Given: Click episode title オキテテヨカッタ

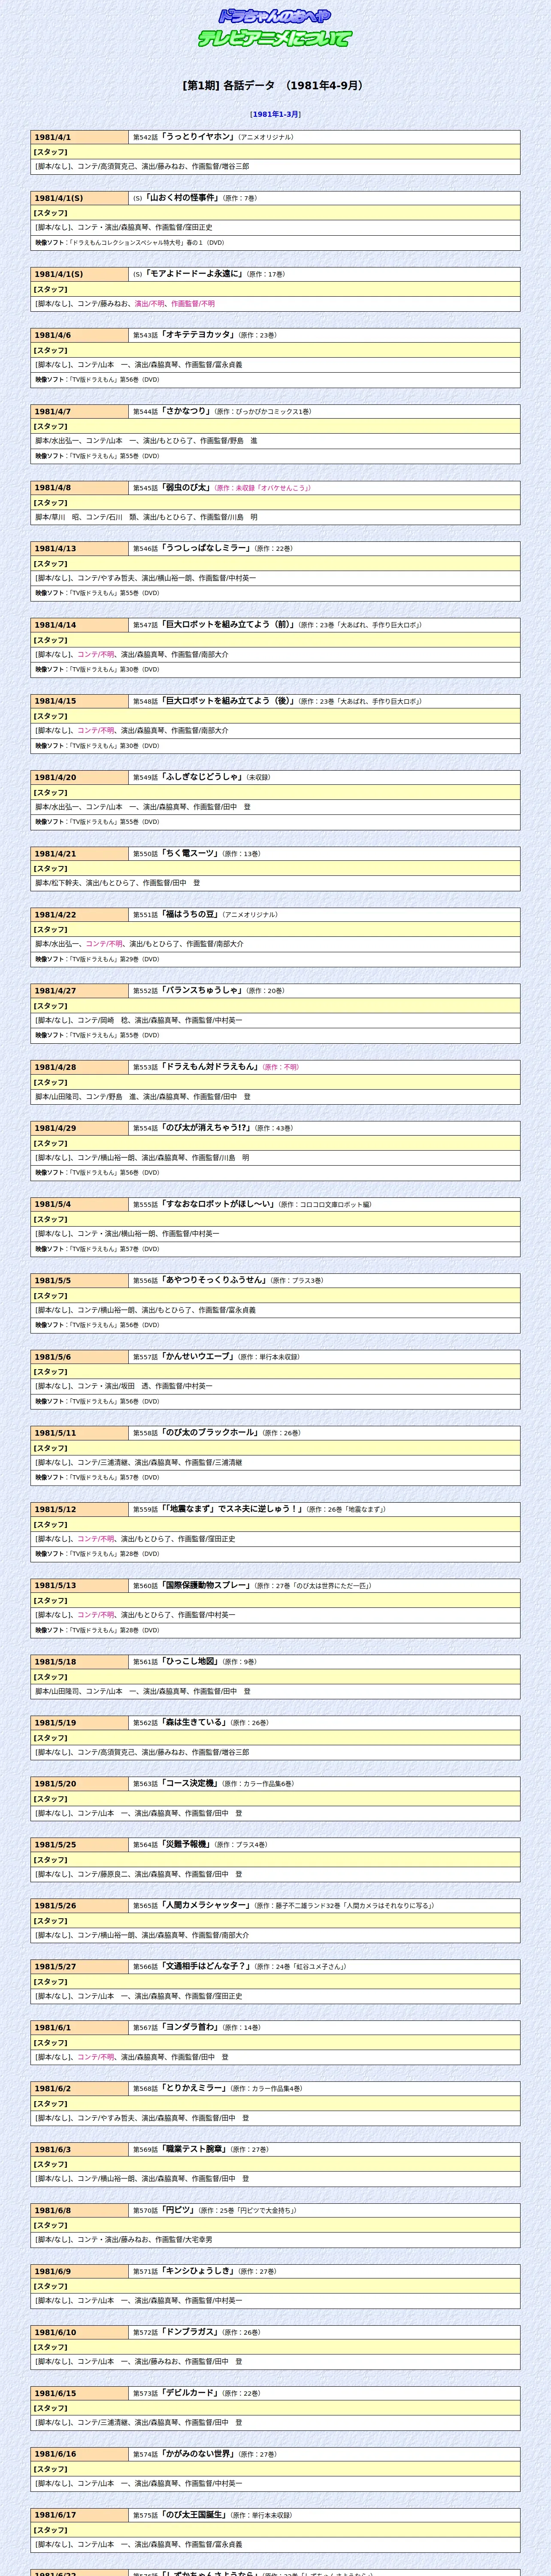Looking at the screenshot, I should point(197,335).
